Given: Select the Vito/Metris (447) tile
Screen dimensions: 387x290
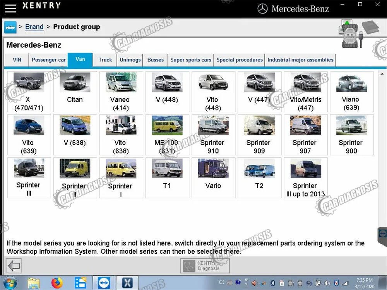Looking at the screenshot, I should [x=306, y=92].
